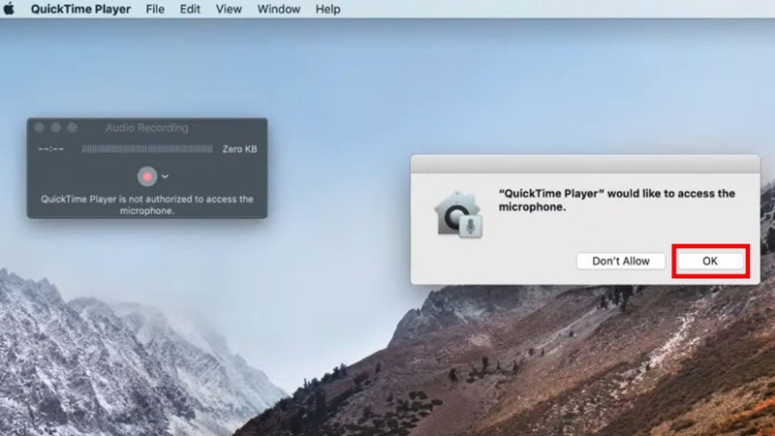Expand recording options chevron beside record button
The height and width of the screenshot is (436, 775).
click(165, 176)
